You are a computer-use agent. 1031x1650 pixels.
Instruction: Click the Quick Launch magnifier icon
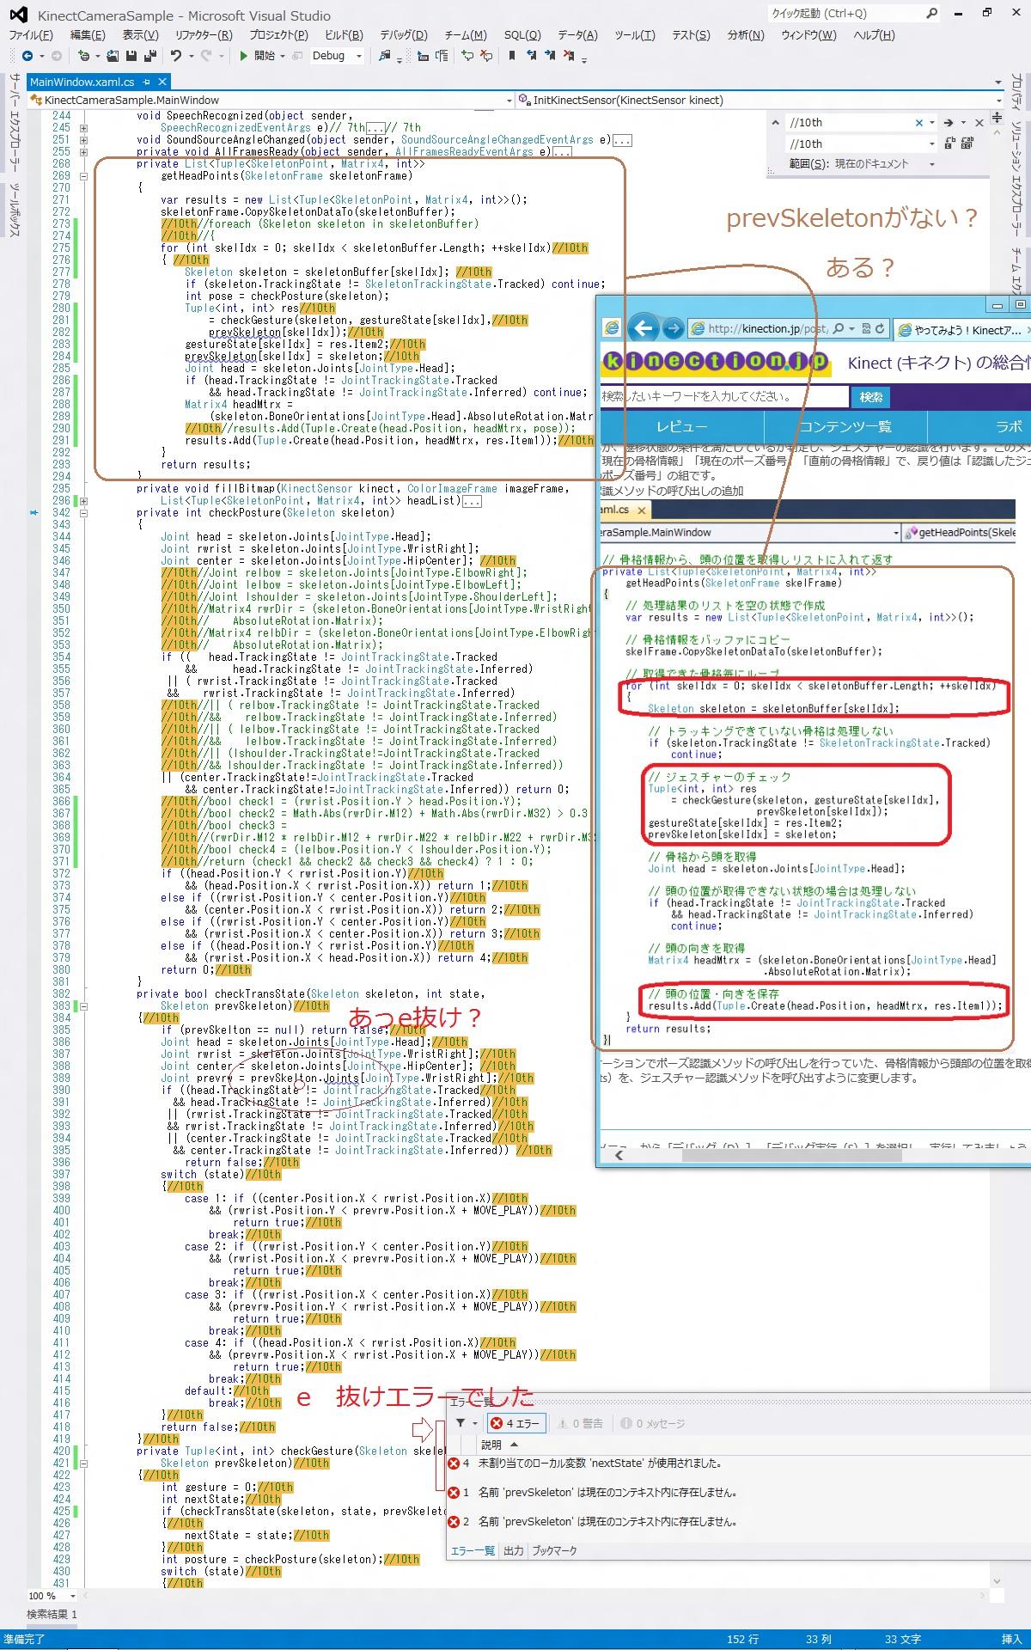point(932,14)
